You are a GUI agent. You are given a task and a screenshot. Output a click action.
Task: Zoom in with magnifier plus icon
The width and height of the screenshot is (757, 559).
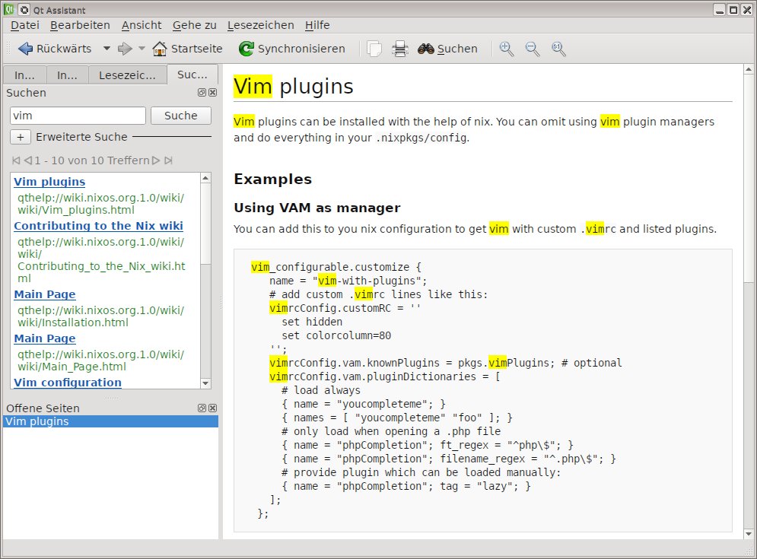(x=507, y=49)
